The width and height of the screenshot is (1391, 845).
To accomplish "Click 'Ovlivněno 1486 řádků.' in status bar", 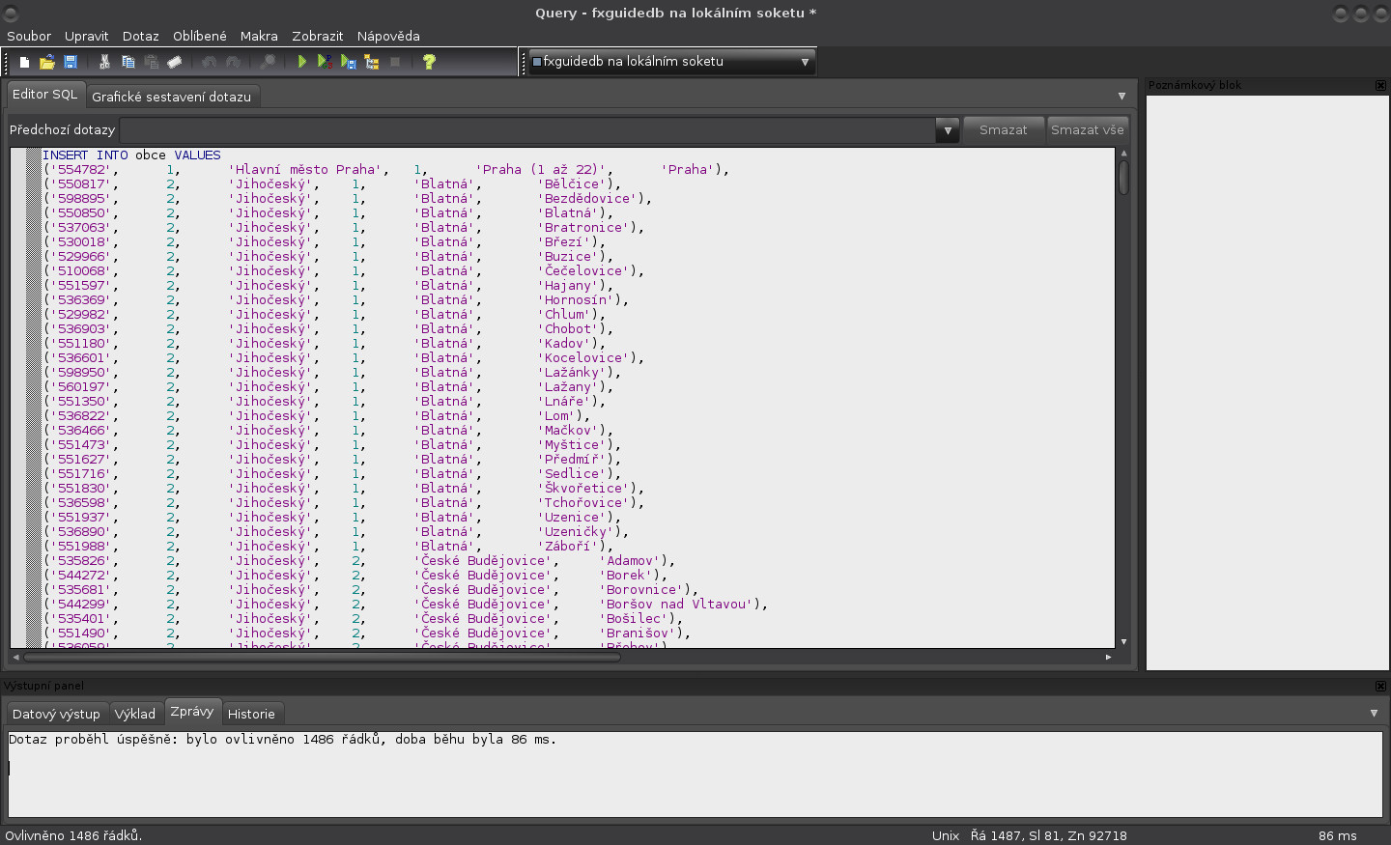I will pos(73,836).
